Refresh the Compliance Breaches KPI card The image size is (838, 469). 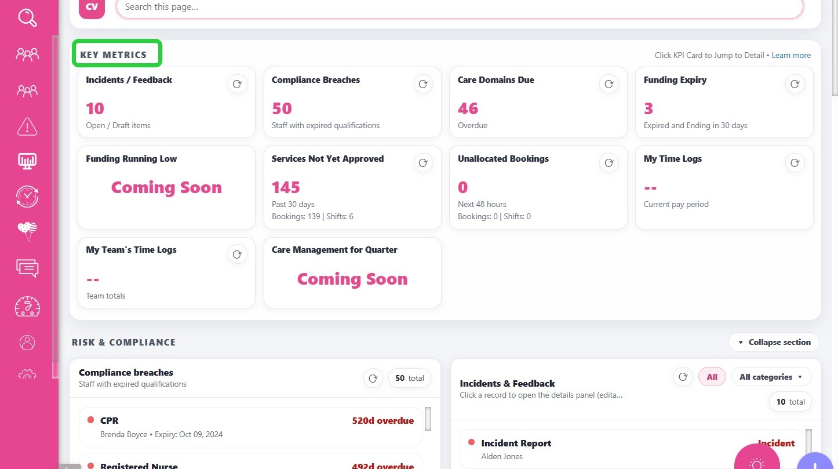coord(423,84)
